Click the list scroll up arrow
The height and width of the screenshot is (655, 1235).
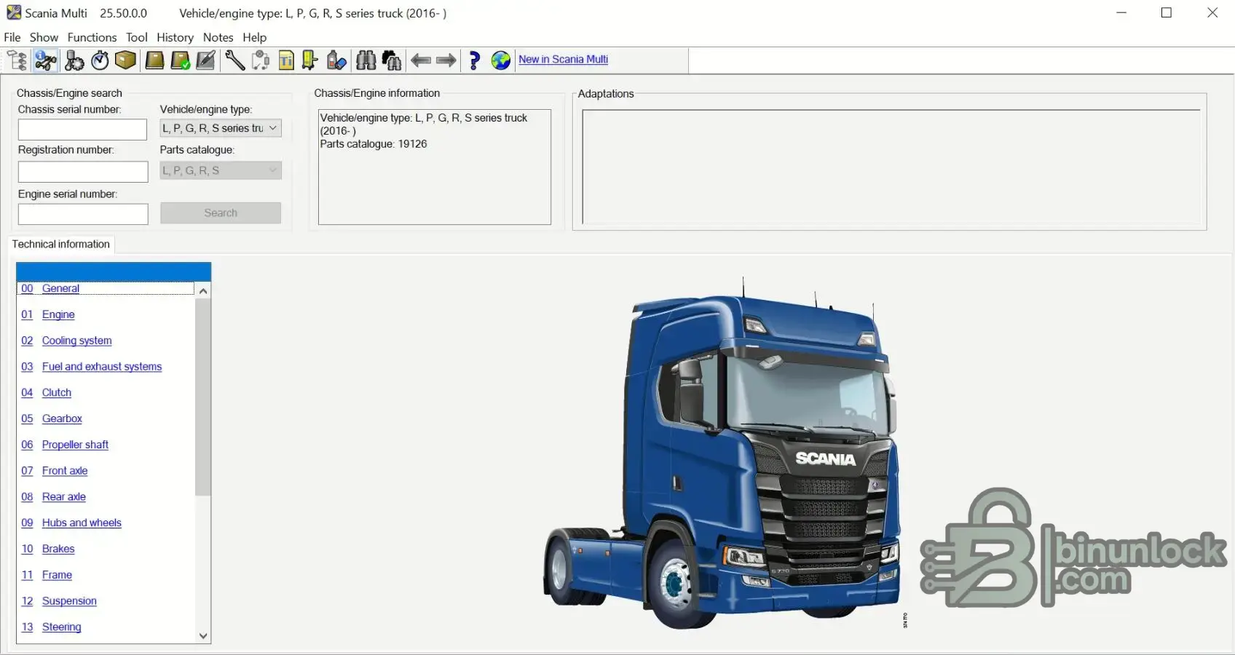tap(203, 291)
